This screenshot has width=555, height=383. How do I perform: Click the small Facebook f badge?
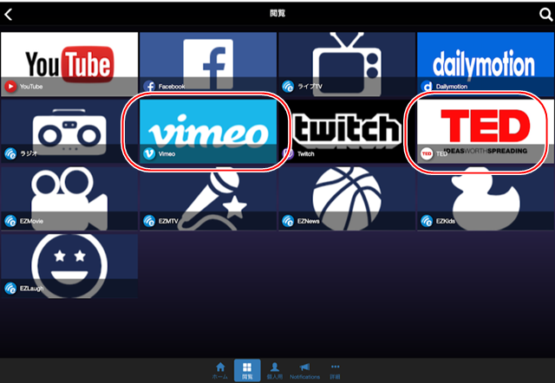pos(149,87)
